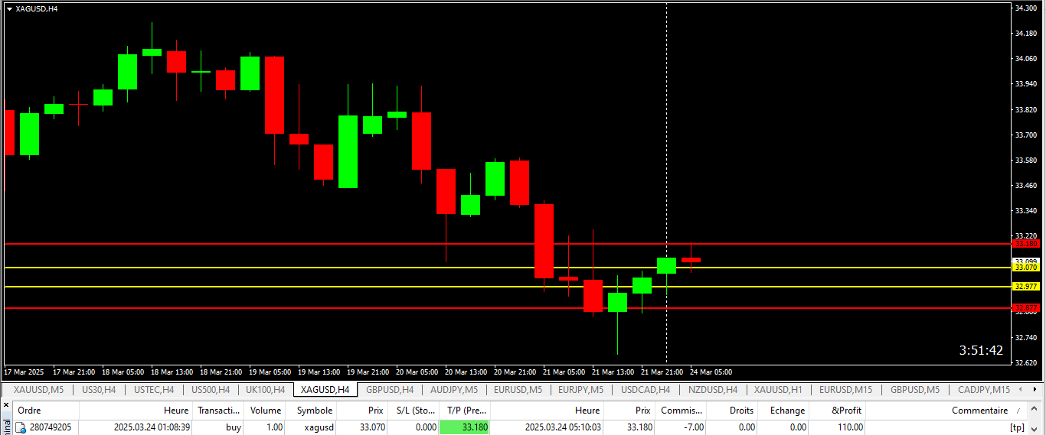Click the yellow 33.070 price label on axis

(1026, 268)
